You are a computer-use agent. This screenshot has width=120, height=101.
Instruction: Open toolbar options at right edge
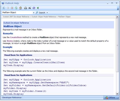point(118,9)
